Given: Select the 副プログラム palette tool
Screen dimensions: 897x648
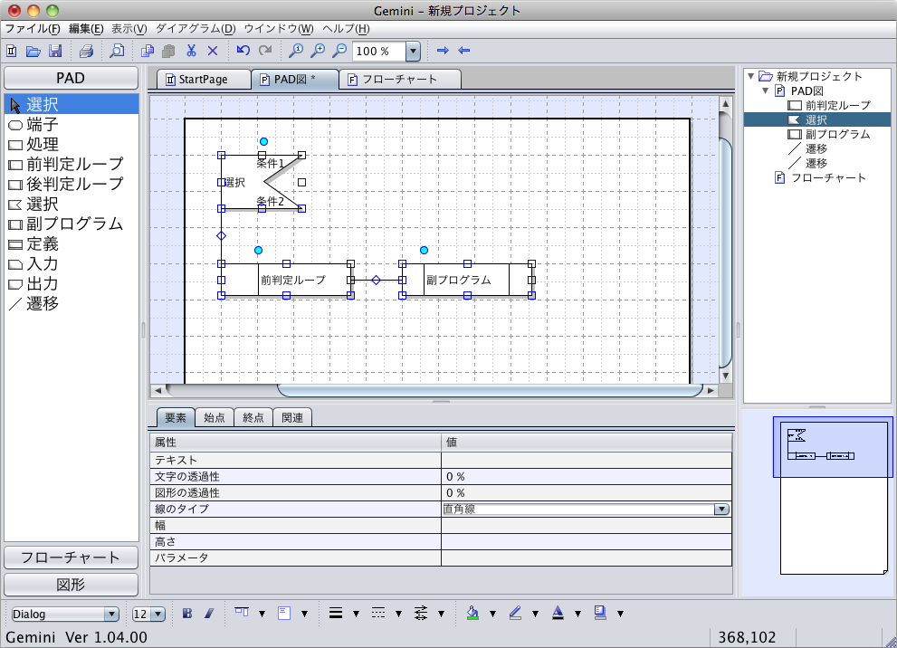Looking at the screenshot, I should click(x=71, y=224).
